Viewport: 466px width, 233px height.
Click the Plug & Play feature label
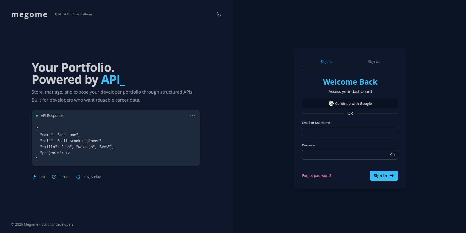pos(92,177)
